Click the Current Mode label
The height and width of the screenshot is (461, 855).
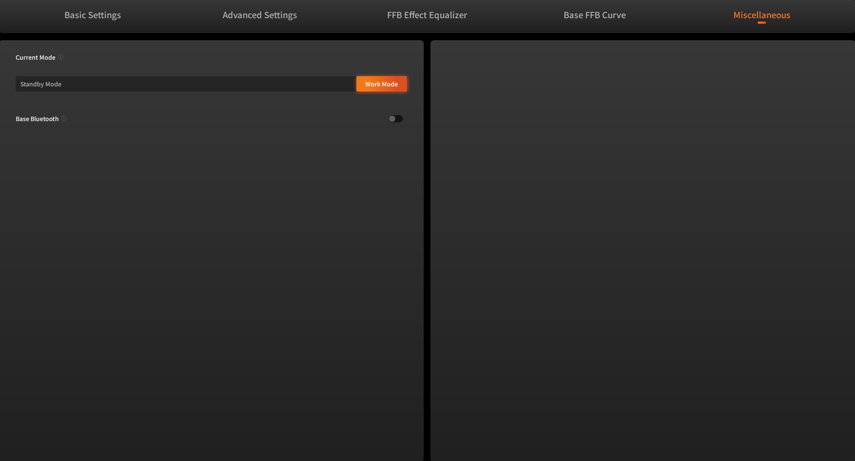36,58
